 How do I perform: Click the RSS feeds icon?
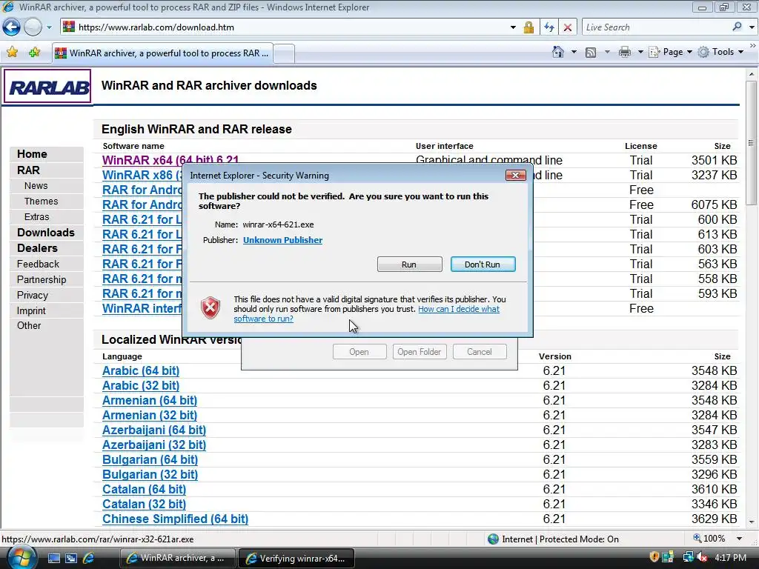pos(591,53)
